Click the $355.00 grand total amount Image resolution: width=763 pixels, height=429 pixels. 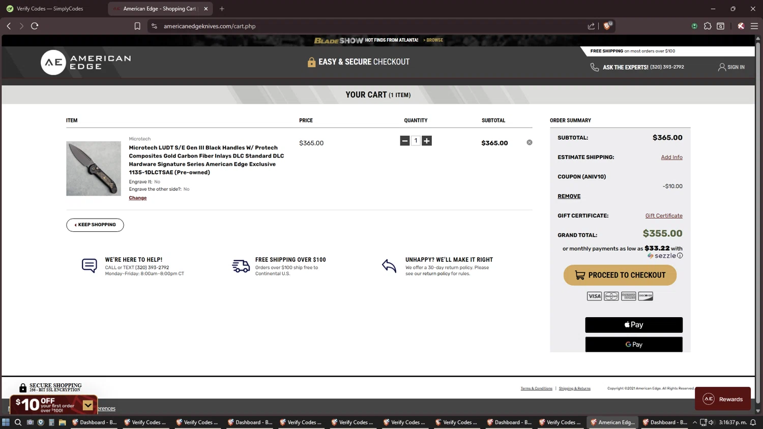click(x=662, y=233)
